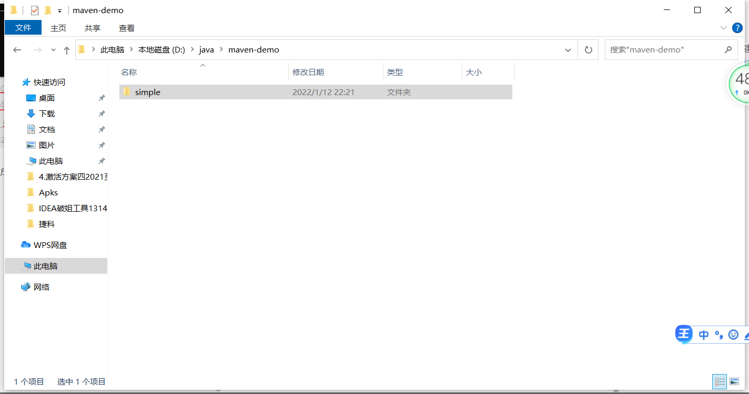Image resolution: width=749 pixels, height=394 pixels.
Task: Click the simple folder icon
Action: click(x=127, y=92)
